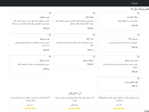Viewport: 149px width, 112px height.
Task: Select the اوشيانا موهيتو title
Action: tap(88, 61)
